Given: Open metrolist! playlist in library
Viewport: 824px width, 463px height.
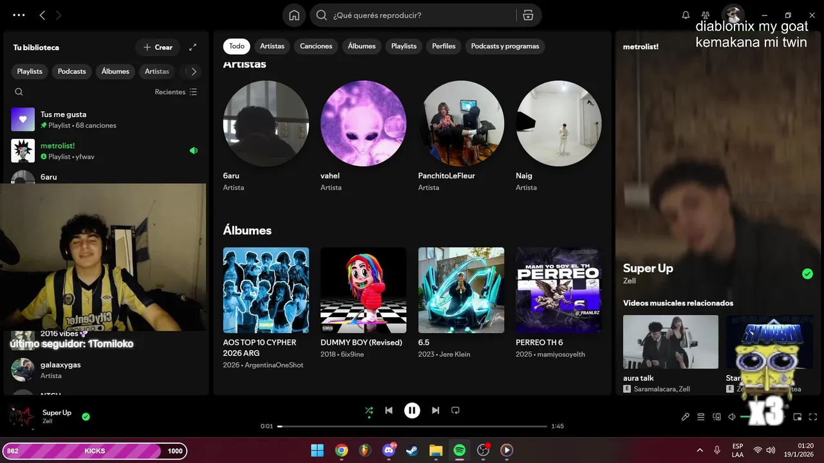Looking at the screenshot, I should 105,150.
